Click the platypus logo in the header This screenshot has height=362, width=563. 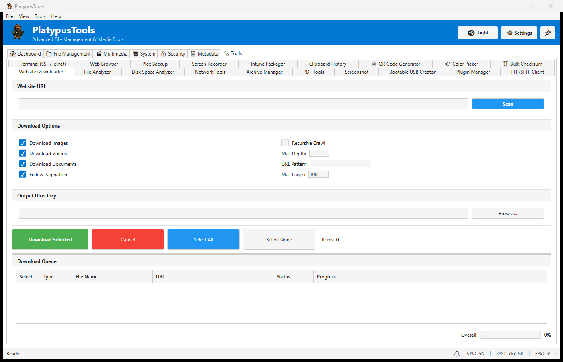[x=17, y=32]
